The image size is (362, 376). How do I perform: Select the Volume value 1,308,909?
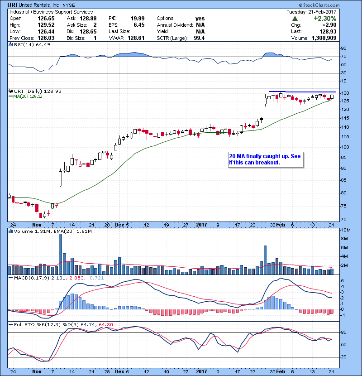[x=324, y=38]
